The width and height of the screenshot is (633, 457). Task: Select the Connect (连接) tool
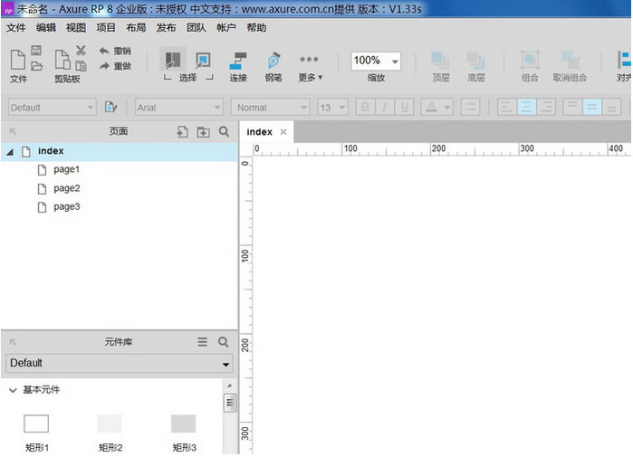(x=238, y=62)
